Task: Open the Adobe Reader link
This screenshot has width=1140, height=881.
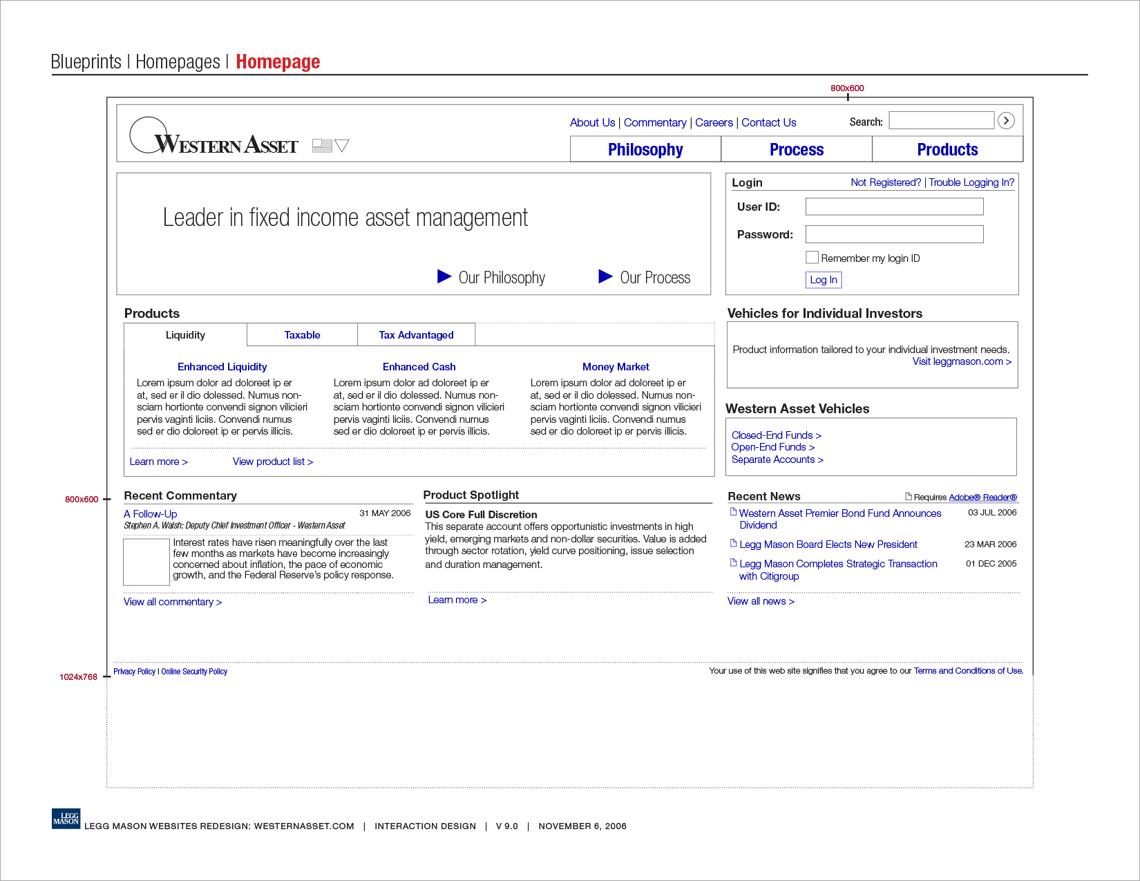Action: (x=982, y=497)
